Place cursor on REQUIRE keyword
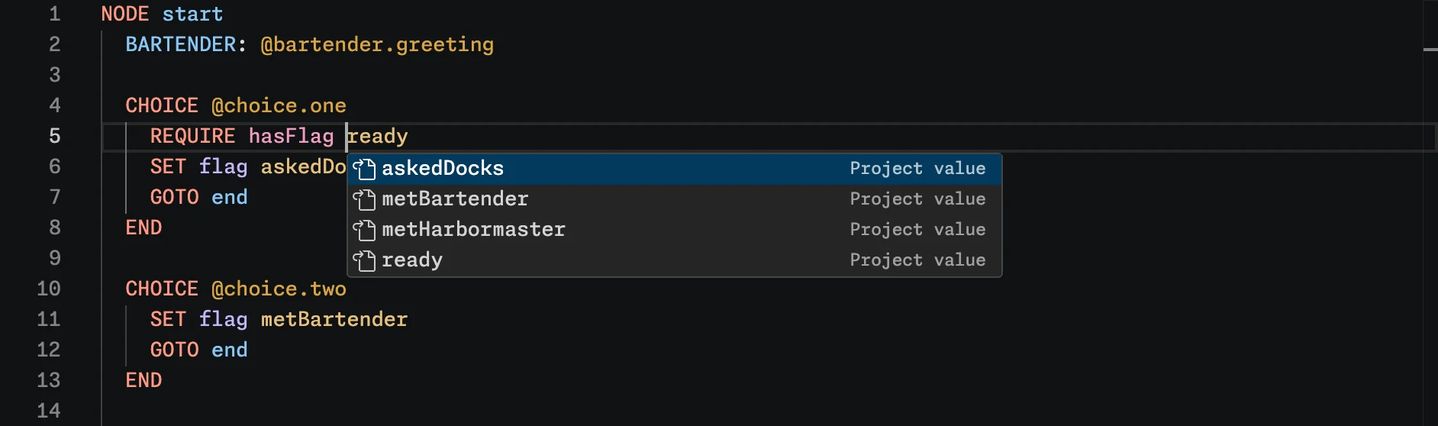 pos(192,136)
